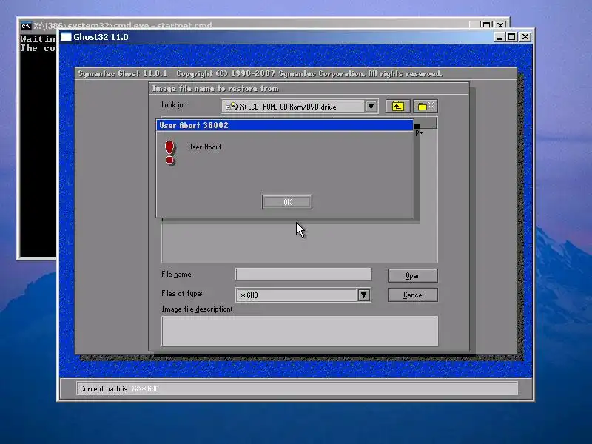Screen dimensions: 592x444
Task: Click the 'User Abort' message text
Action: (205, 147)
